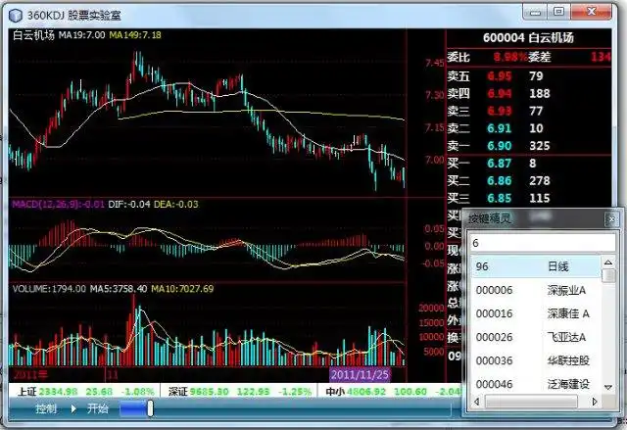Image resolution: width=627 pixels, height=430 pixels.
Task: Click the 卖一 6.90 quote row
Action: 529,146
